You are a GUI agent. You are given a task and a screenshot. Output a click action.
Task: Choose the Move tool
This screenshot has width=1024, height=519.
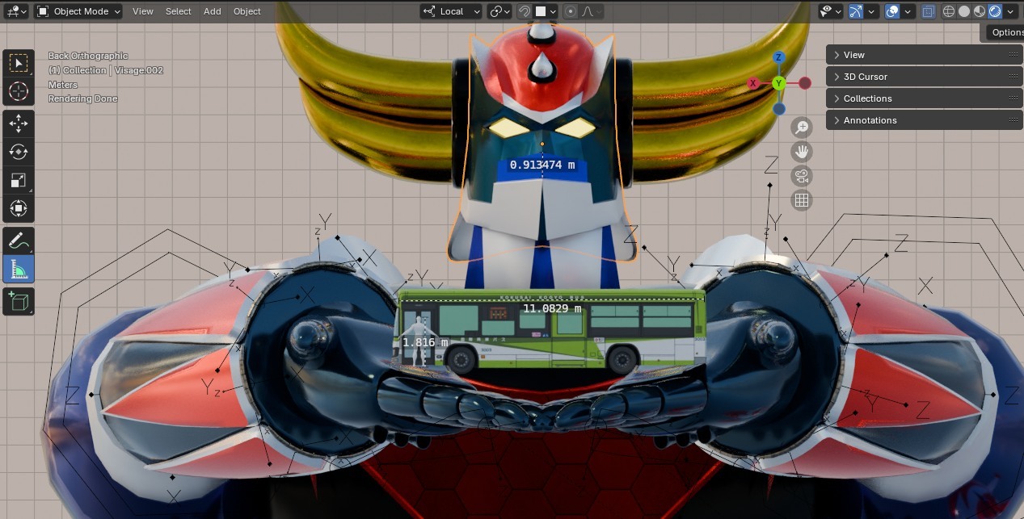[x=19, y=123]
